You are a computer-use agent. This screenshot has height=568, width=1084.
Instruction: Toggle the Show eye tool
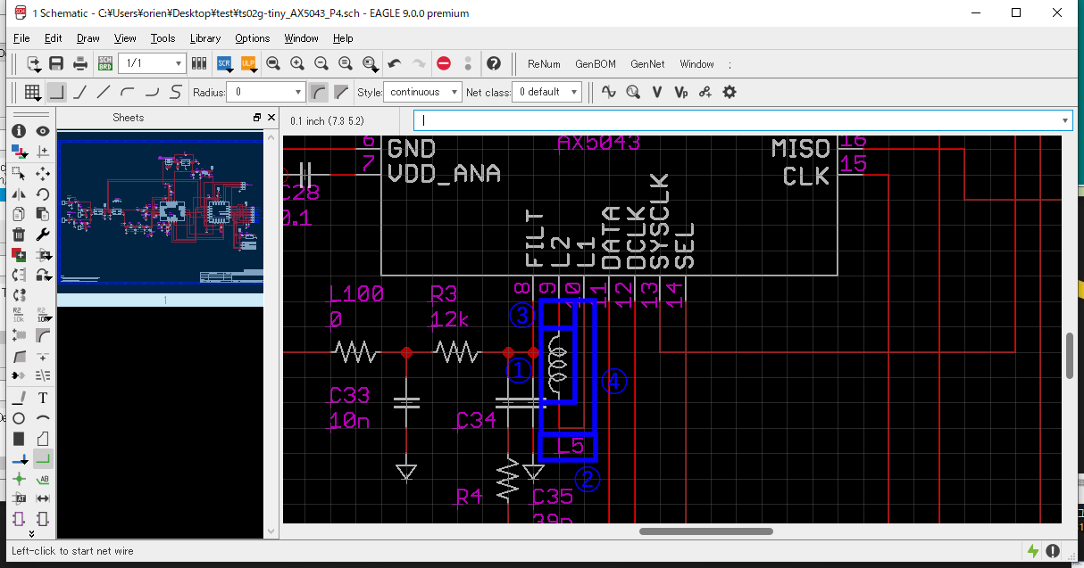coord(42,131)
